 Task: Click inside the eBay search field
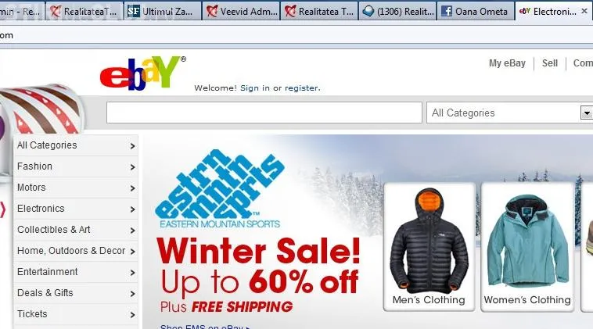click(x=264, y=113)
